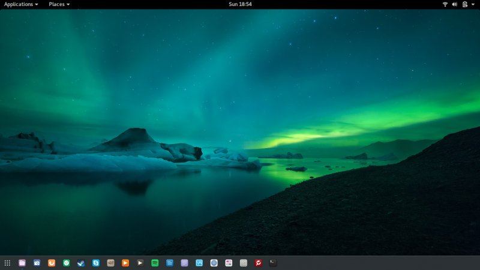Open the Applications menu

click(x=21, y=4)
